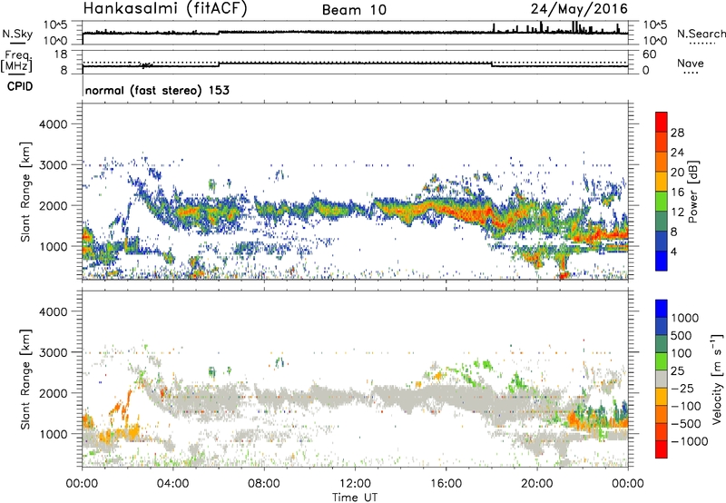Click the '4000' tick on the power panel

pos(54,124)
